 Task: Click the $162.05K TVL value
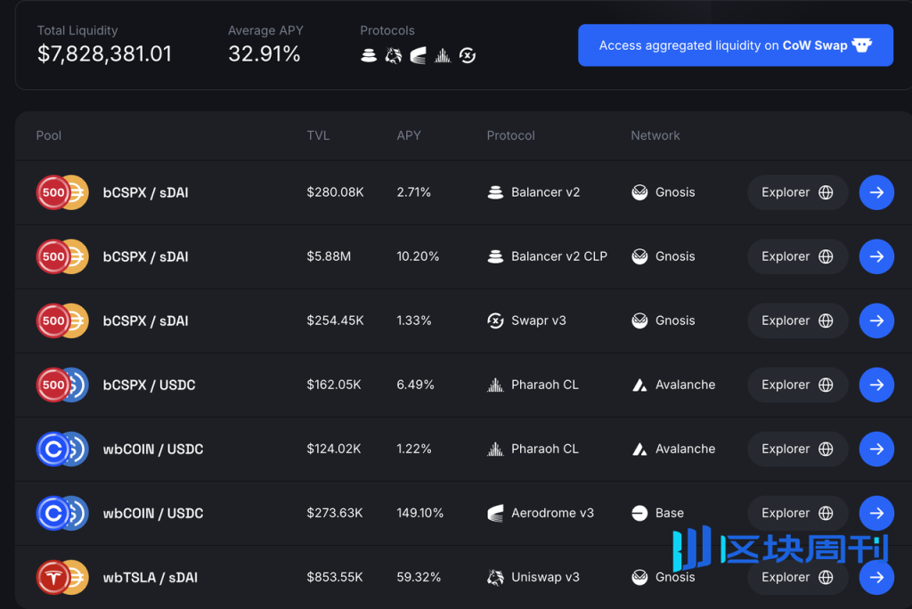334,385
